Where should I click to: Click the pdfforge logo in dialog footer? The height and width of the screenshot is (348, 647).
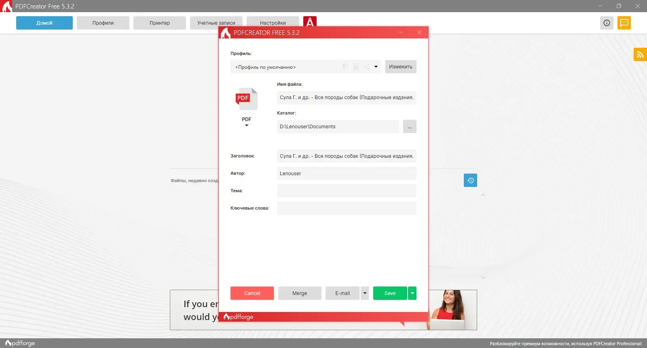tap(239, 317)
